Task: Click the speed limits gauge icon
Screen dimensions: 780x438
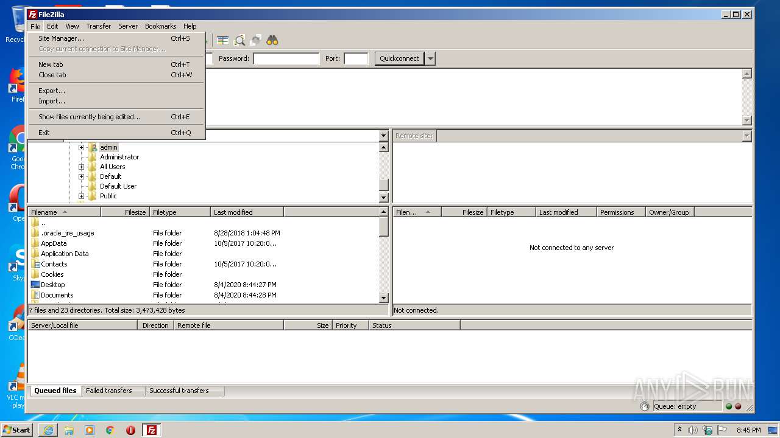Action: [x=645, y=406]
